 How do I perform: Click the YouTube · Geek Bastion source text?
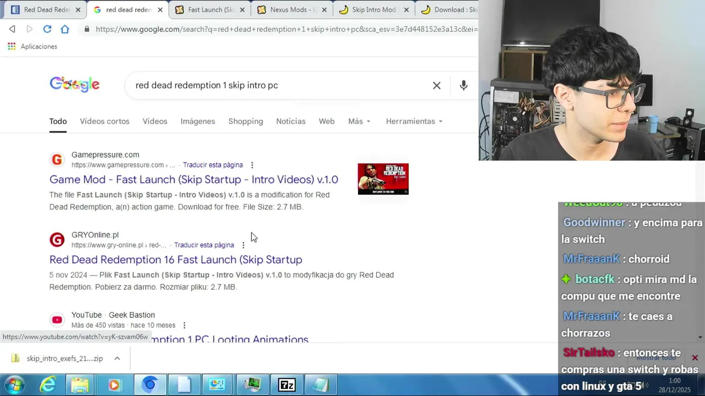coord(113,315)
